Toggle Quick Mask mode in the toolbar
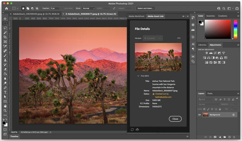 (x=5, y=129)
